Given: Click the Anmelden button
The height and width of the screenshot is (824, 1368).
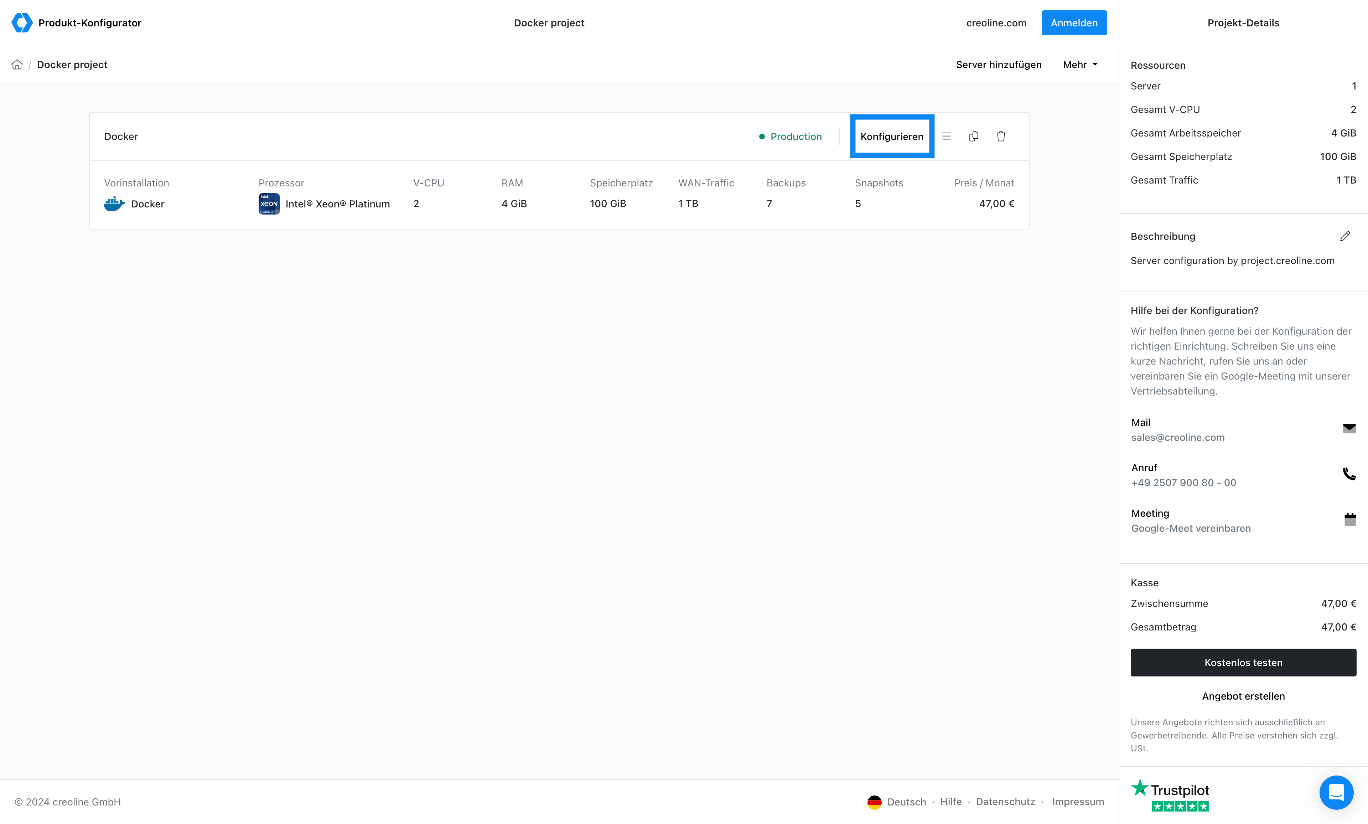Looking at the screenshot, I should (1074, 23).
